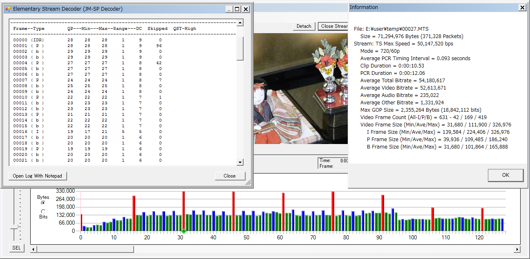
Task: Click the red I-frame bar at frame 16
Action: point(134,213)
